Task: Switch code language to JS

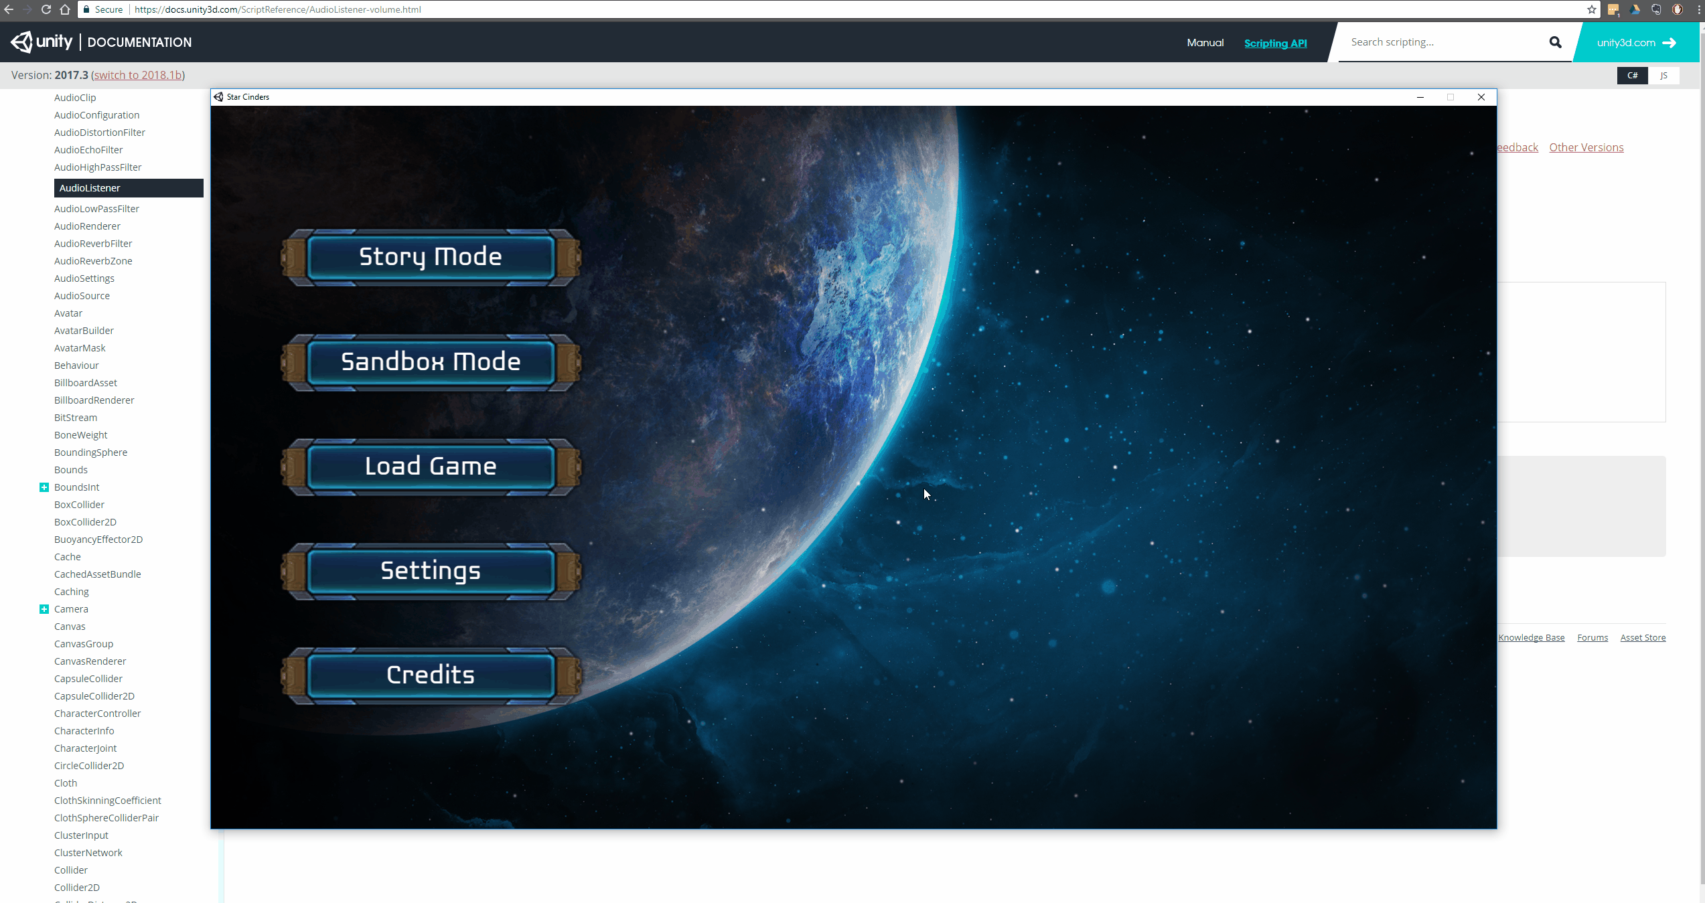Action: (x=1663, y=75)
